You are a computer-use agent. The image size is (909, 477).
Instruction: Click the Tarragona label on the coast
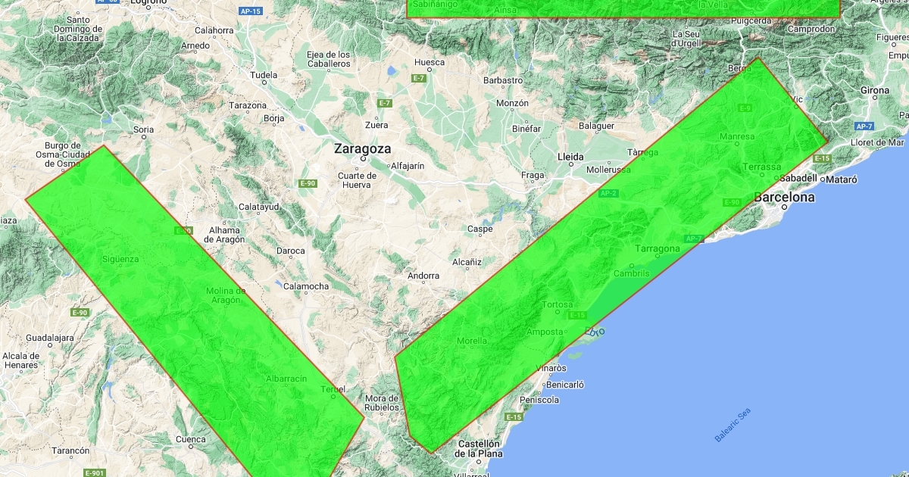click(x=658, y=248)
